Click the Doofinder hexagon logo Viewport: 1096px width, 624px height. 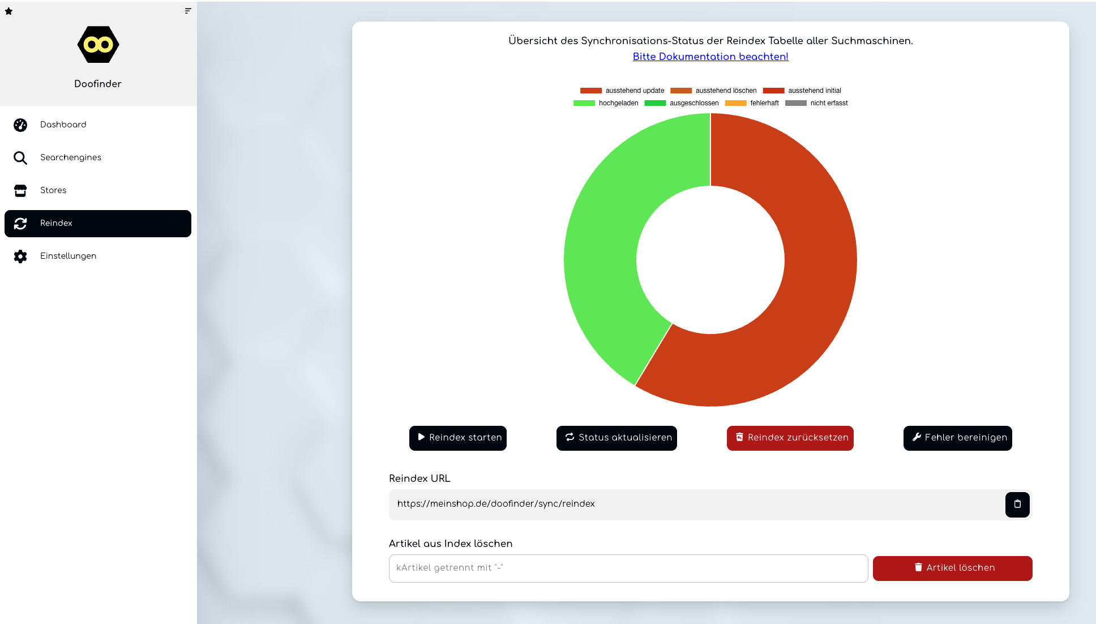(x=98, y=45)
